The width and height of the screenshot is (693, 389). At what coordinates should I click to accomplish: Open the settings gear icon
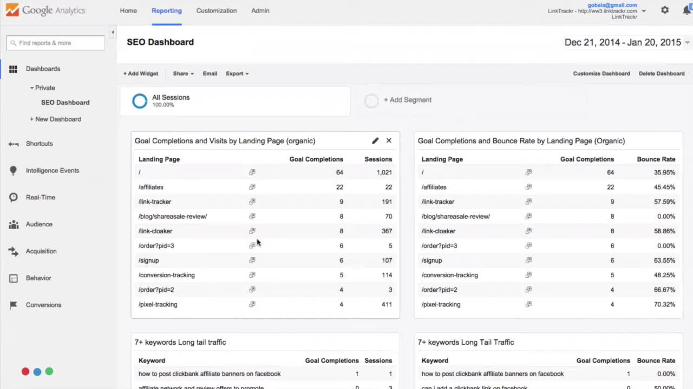665,10
